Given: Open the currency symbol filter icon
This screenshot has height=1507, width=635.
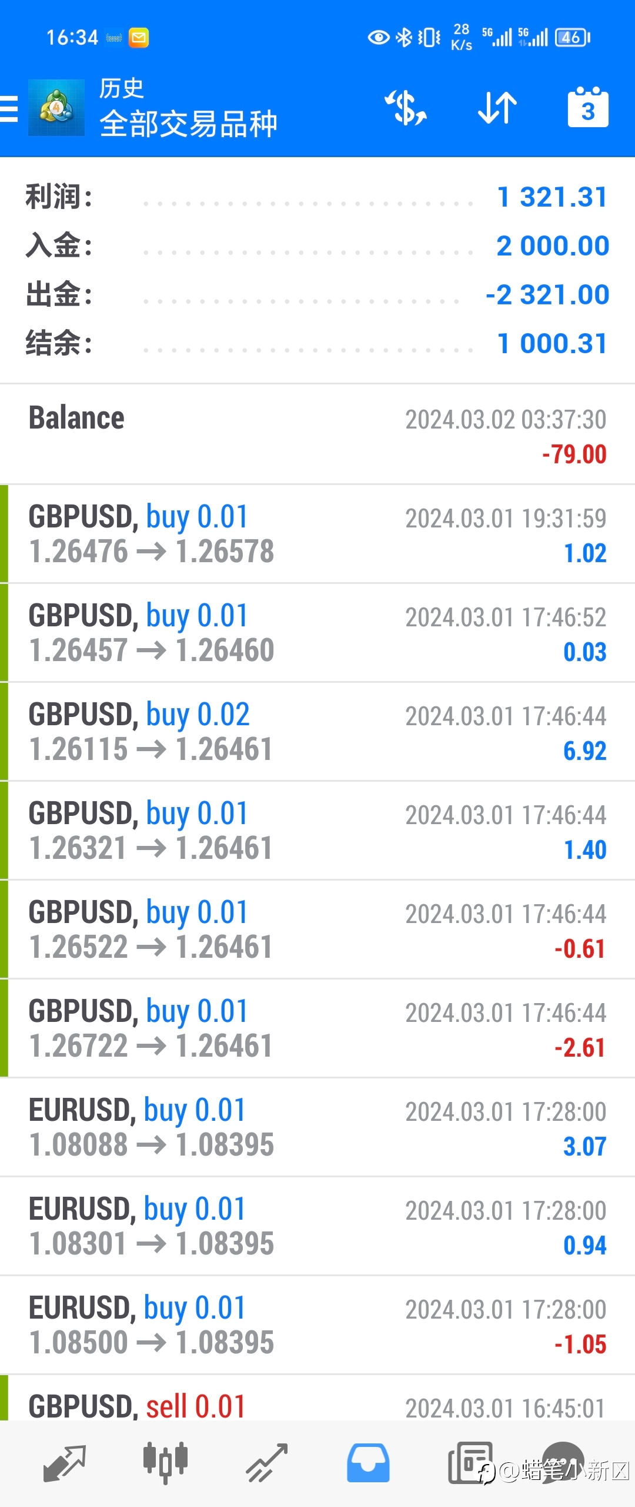Looking at the screenshot, I should [406, 108].
